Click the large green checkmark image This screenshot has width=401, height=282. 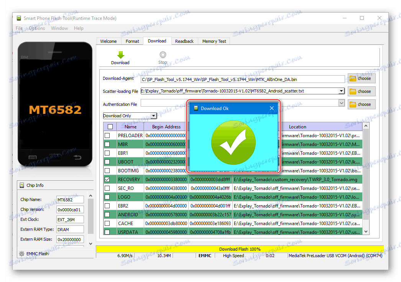pos(233,142)
